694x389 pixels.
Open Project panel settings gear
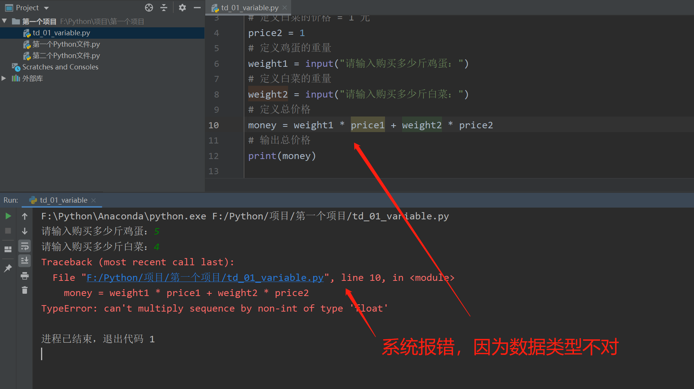[x=182, y=8]
